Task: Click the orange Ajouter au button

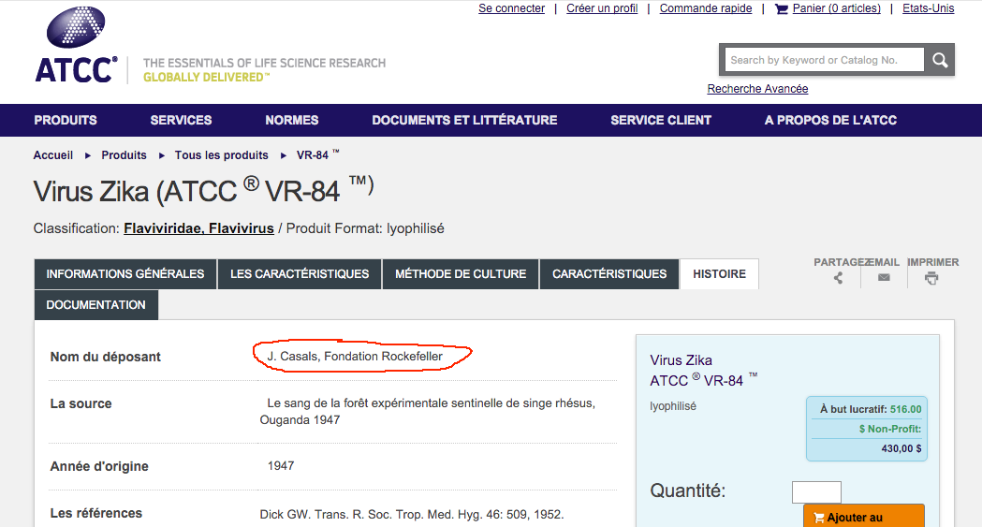Action: pyautogui.click(x=864, y=517)
